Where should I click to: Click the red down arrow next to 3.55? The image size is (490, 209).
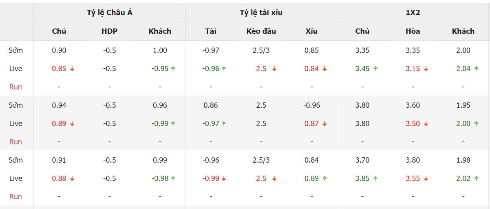(x=426, y=179)
